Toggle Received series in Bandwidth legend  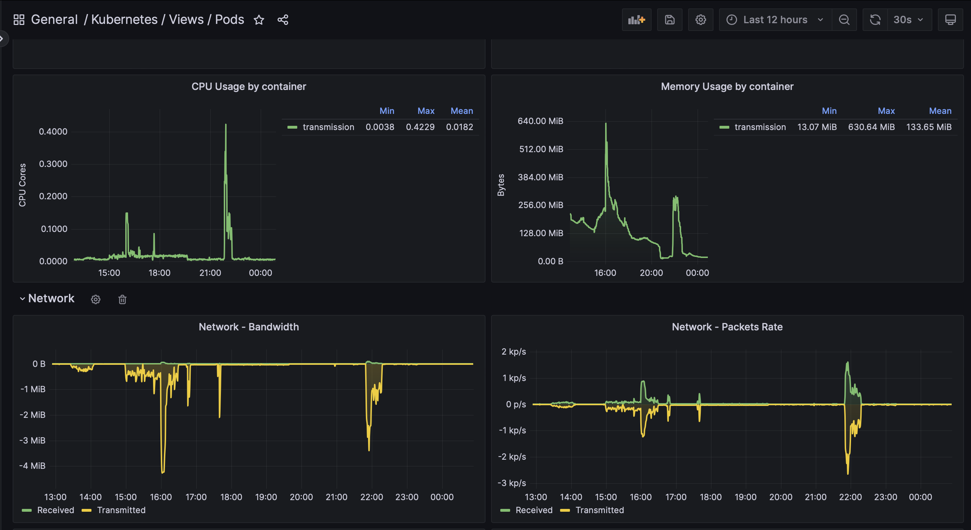pyautogui.click(x=56, y=510)
